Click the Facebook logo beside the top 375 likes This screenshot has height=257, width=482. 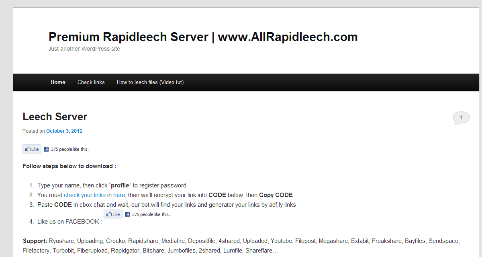click(x=46, y=149)
